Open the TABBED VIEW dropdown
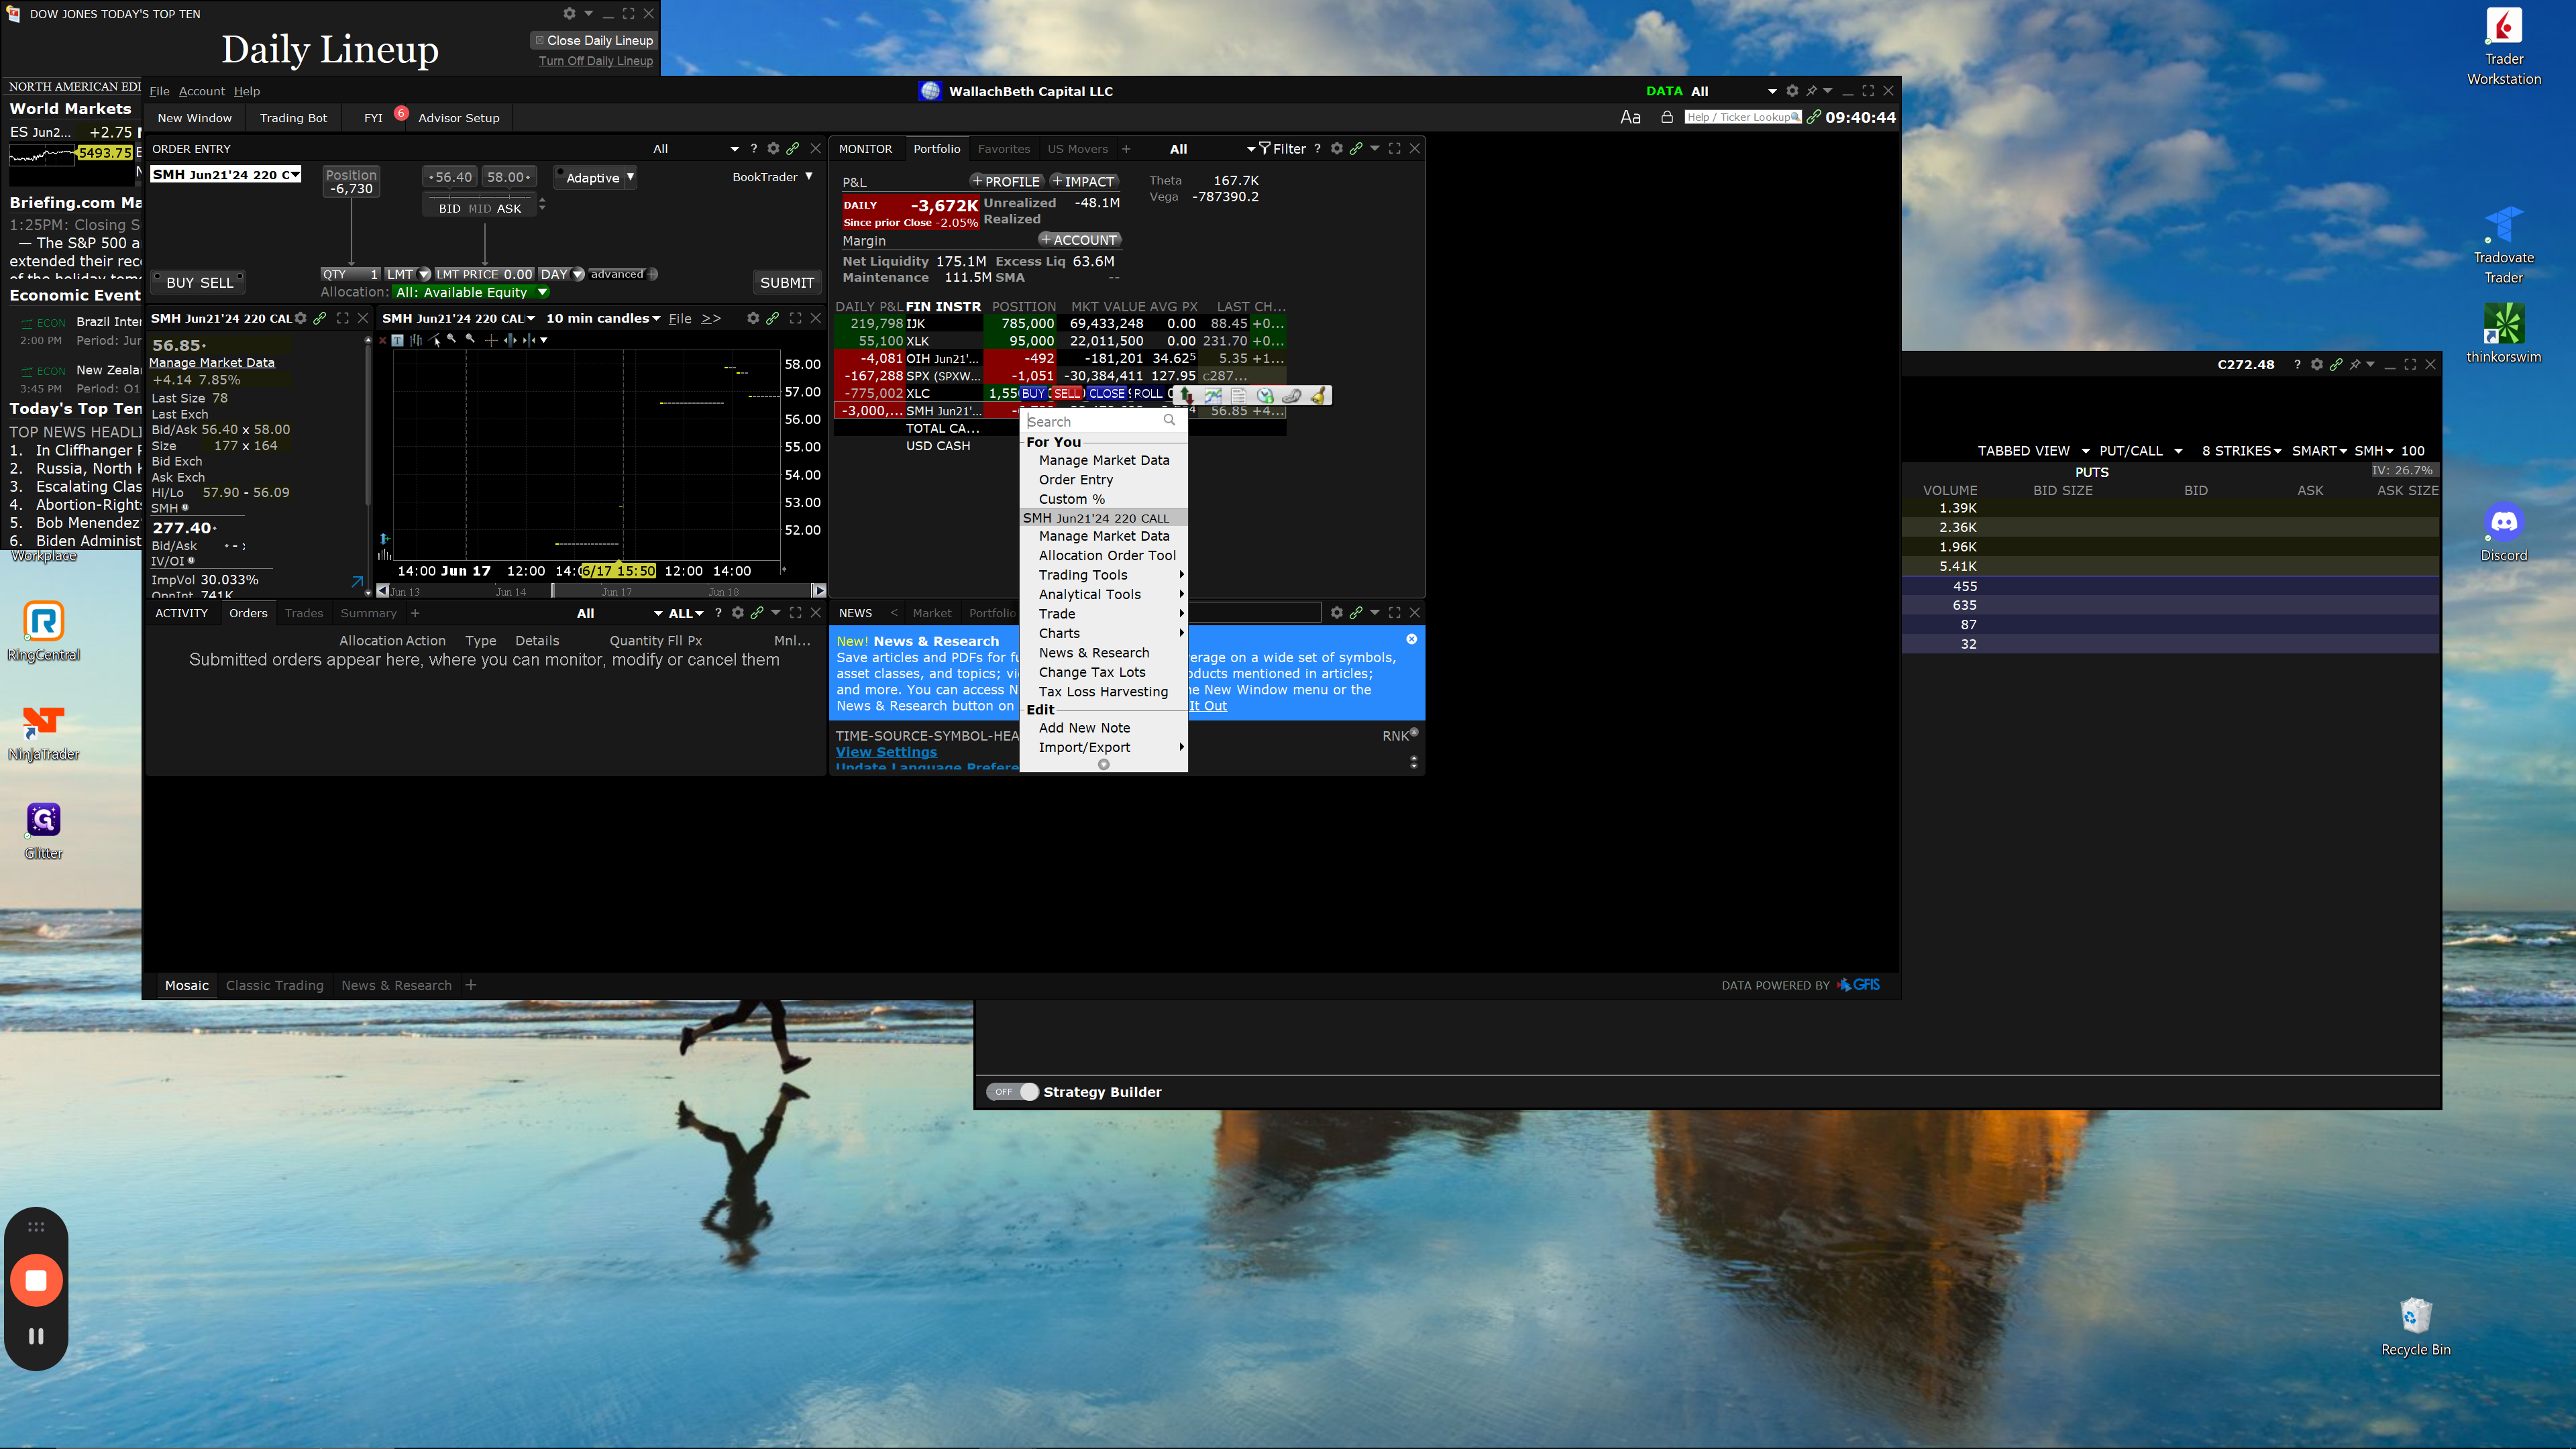This screenshot has width=2576, height=1449. click(x=2033, y=451)
